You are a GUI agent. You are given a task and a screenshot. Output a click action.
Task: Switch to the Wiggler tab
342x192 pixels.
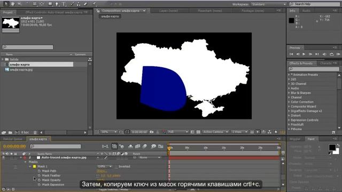pyautogui.click(x=295, y=139)
